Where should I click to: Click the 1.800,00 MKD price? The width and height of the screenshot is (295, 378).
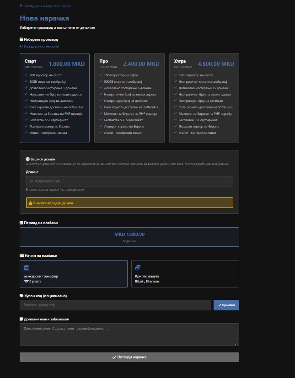click(x=67, y=64)
